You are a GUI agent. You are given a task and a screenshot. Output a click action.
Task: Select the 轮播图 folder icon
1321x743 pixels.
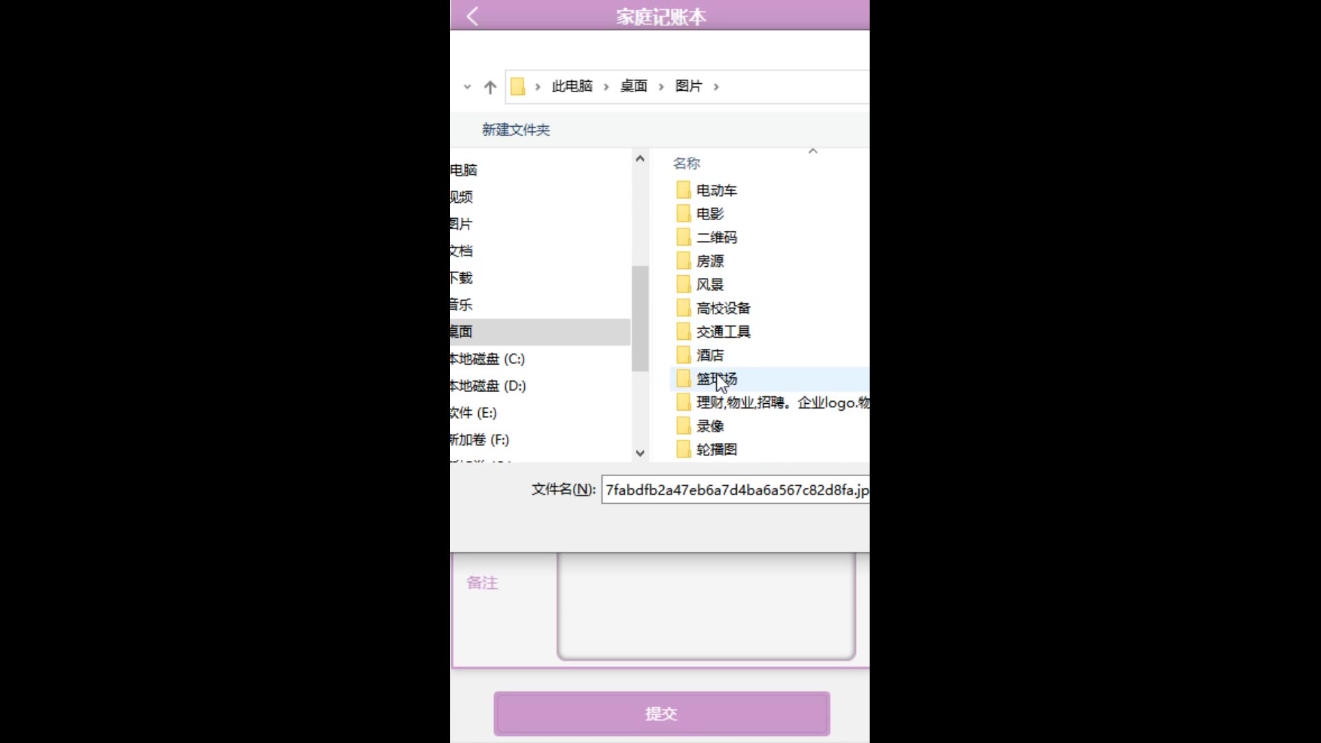(683, 449)
